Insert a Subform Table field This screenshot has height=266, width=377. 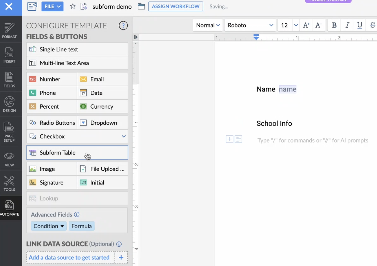[77, 153]
